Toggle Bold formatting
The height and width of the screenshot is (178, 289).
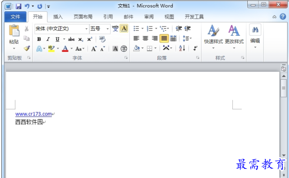pos(39,39)
